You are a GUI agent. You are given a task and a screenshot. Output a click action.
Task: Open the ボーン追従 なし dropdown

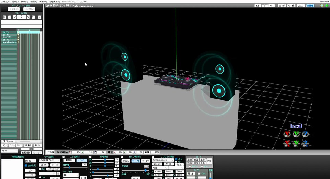click(71, 175)
